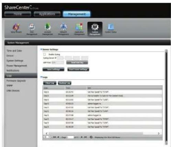The image size is (171, 147).
Task: Sort by the Info column header
Action: pyautogui.click(x=124, y=88)
